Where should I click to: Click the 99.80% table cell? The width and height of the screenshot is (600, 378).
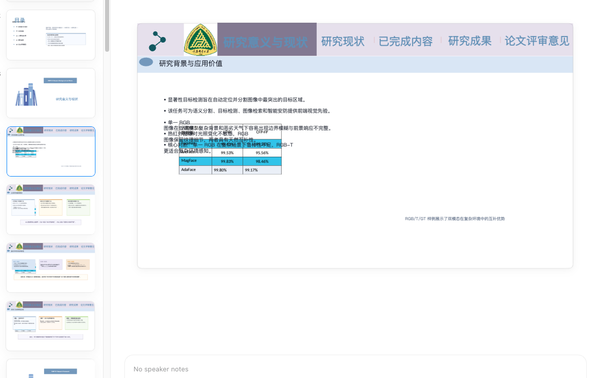(x=227, y=170)
